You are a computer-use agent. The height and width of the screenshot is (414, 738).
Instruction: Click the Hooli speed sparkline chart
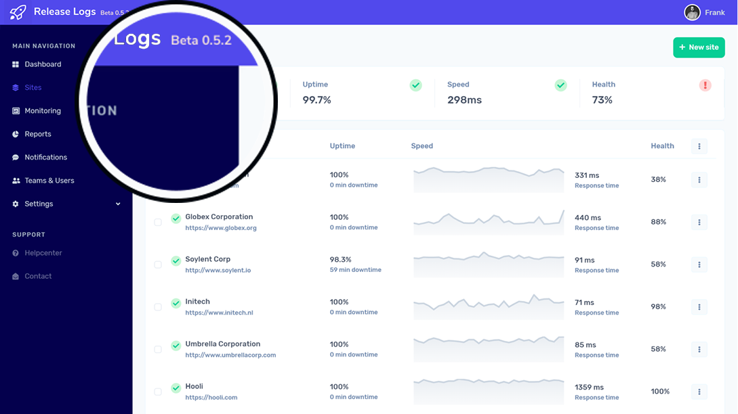[x=489, y=391]
